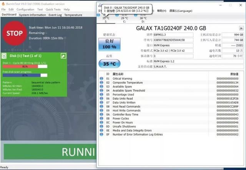Click the green RUNNING status banner
This screenshot has width=246, height=170.
pos(50,152)
